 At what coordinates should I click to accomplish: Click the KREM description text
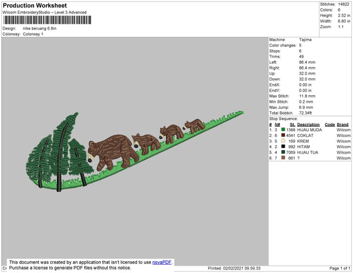tap(303, 141)
